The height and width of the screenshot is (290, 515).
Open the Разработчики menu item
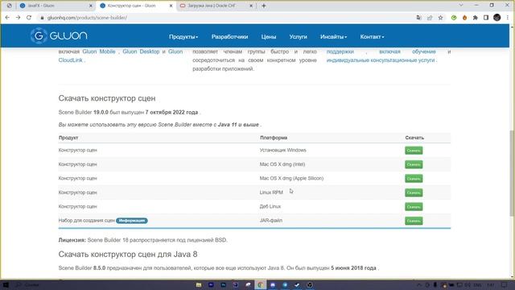tap(229, 37)
